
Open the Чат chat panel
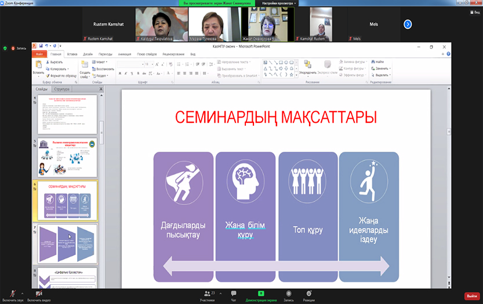(233, 294)
